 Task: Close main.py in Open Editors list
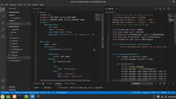coord(10,24)
